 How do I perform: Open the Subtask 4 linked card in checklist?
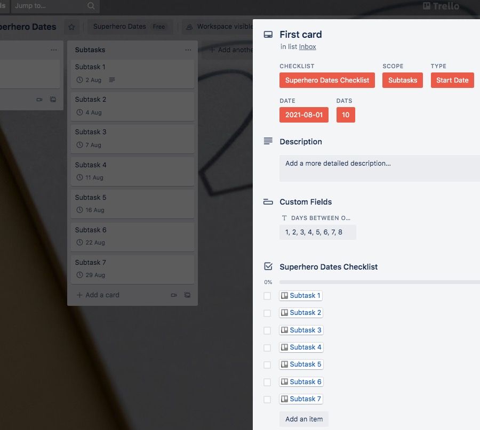coord(301,347)
